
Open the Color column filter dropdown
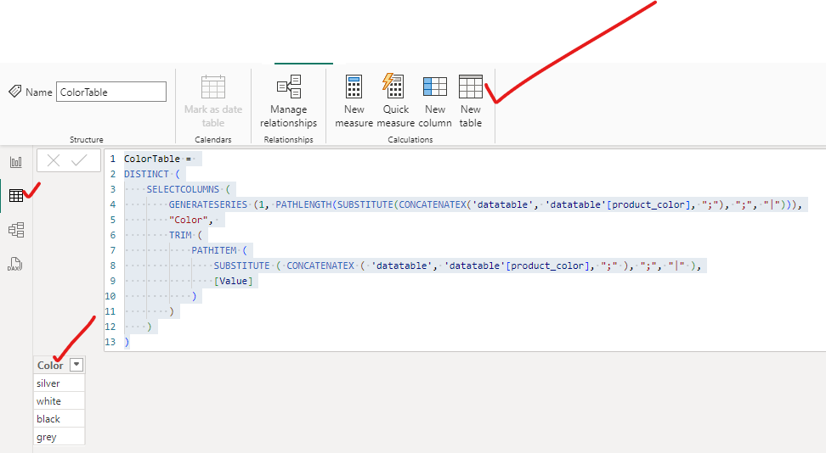click(x=77, y=365)
